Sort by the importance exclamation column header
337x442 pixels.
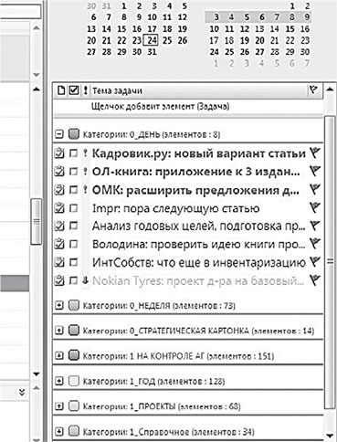click(x=86, y=90)
